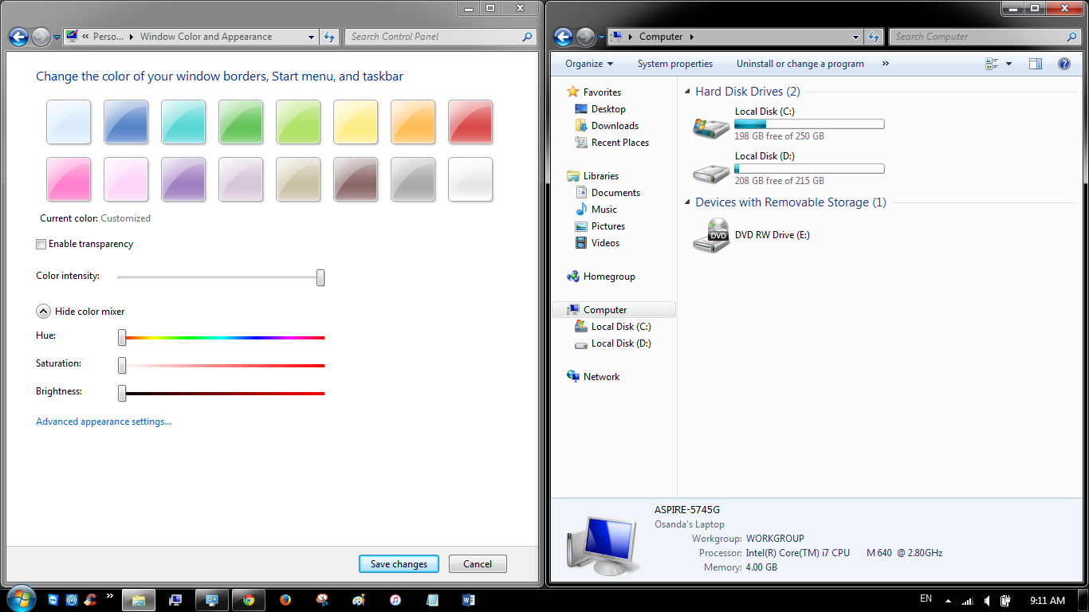Open Notepad from the taskbar

[432, 600]
